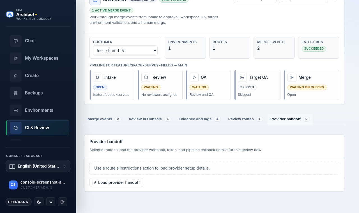The image size is (359, 213).
Task: Expand the console language selector arrows
Action: pyautogui.click(x=65, y=166)
